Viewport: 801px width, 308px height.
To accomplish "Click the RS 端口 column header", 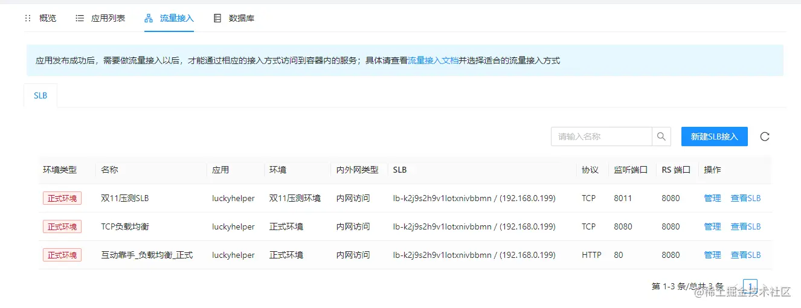I will pyautogui.click(x=676, y=170).
